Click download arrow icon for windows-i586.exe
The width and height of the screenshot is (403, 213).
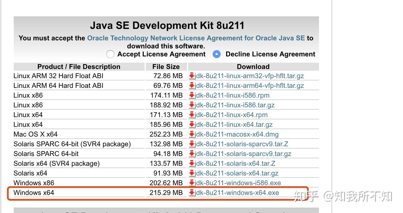(191, 183)
